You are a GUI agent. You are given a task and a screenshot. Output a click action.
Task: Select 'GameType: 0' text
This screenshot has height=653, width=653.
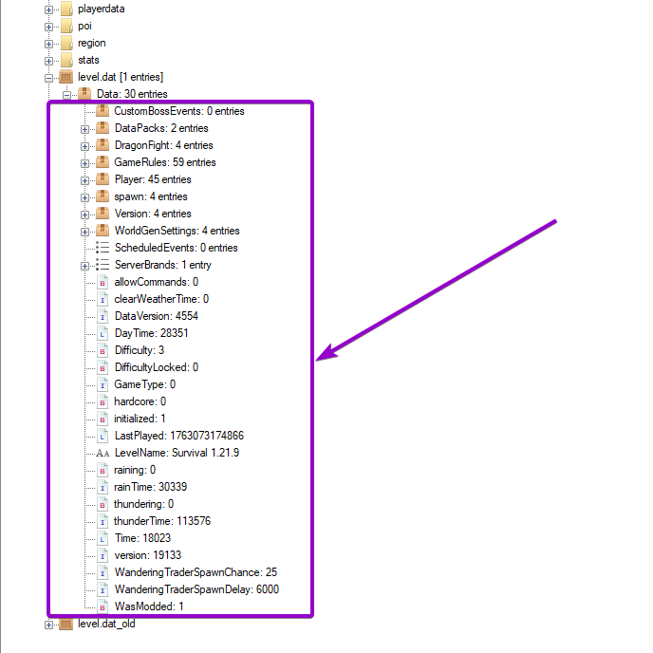point(144,384)
